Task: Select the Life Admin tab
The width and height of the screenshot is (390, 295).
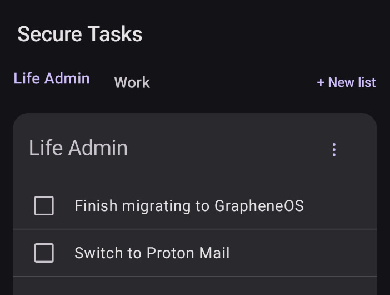Action: (x=52, y=78)
